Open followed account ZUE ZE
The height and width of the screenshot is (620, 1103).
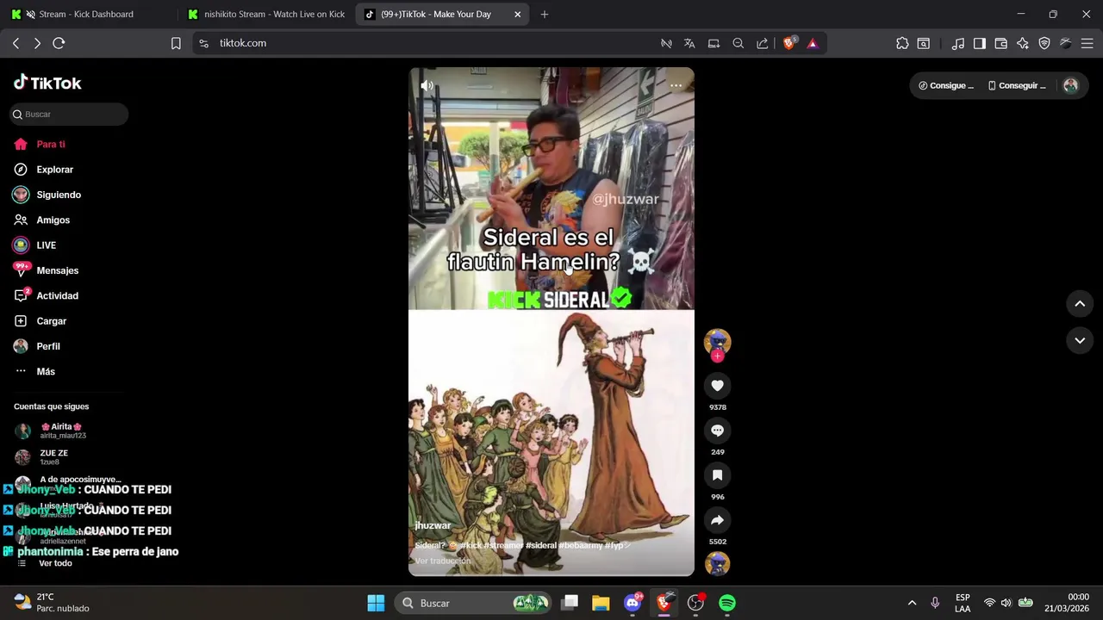click(x=53, y=457)
